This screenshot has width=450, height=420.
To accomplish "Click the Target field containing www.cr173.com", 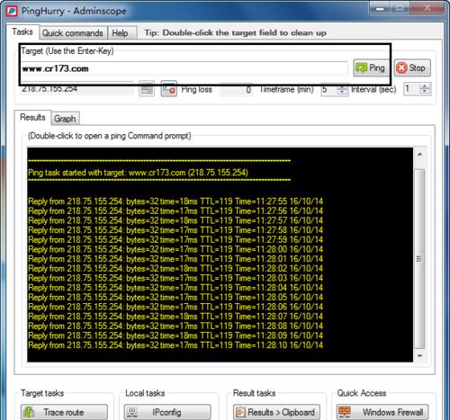I will (x=184, y=68).
